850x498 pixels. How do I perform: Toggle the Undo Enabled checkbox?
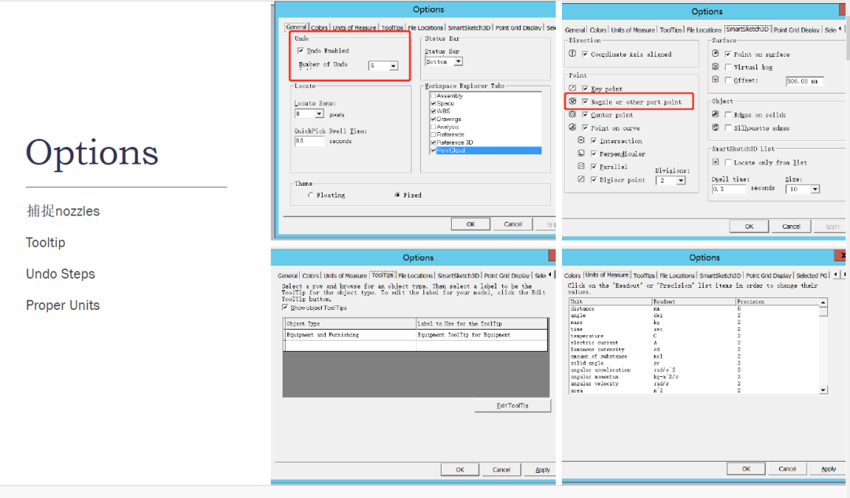point(301,50)
